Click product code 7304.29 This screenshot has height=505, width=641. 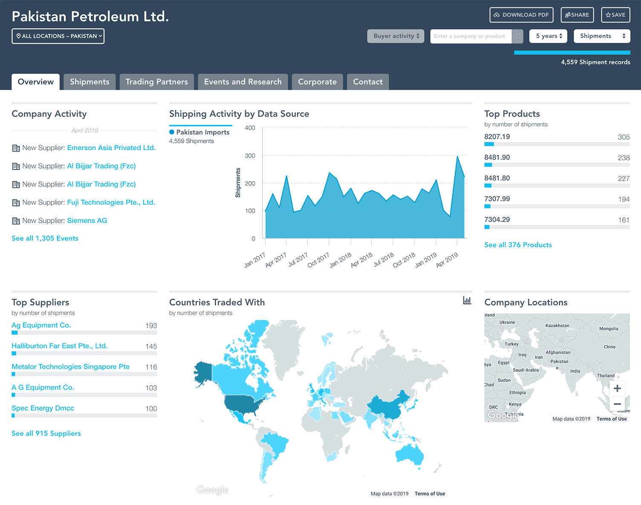[497, 220]
